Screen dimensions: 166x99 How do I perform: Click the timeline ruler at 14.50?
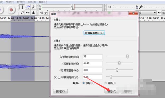point(18,18)
